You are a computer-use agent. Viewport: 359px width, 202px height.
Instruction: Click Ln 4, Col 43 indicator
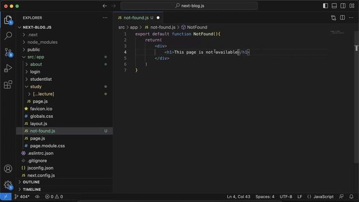point(238,196)
